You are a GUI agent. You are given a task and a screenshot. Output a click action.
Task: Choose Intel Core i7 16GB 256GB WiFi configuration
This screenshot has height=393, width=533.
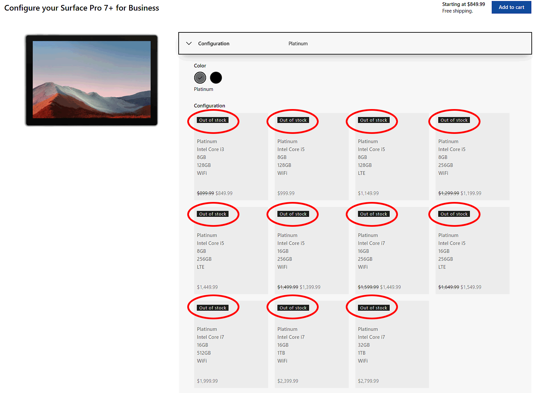pyautogui.click(x=392, y=251)
